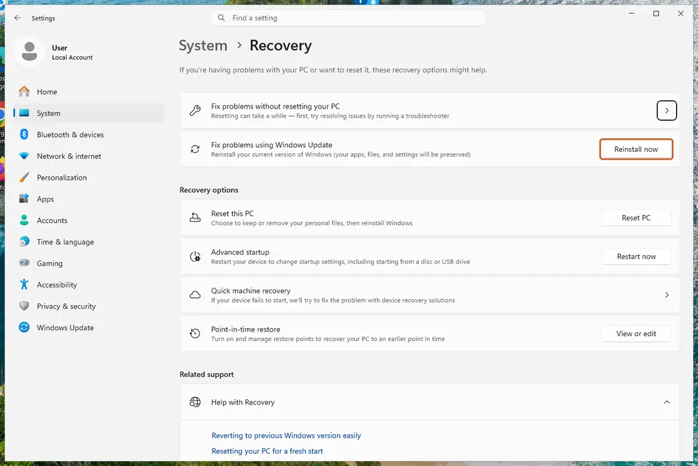Collapse the Help with Recovery section
This screenshot has height=466, width=698.
(x=666, y=402)
